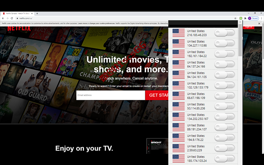The width and height of the screenshot is (264, 165).
Task: Click the 134.202.250.167 IP address text
Action: coord(198,119)
